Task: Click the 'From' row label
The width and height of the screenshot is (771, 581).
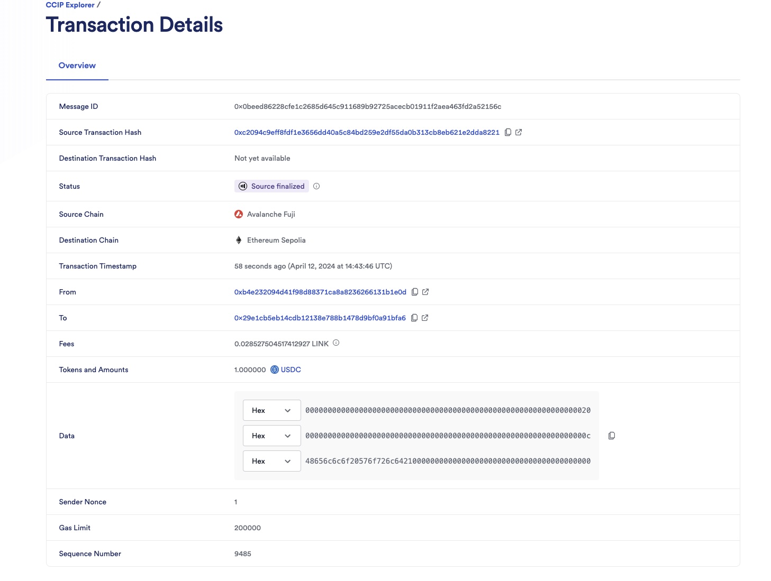Action: coord(68,292)
